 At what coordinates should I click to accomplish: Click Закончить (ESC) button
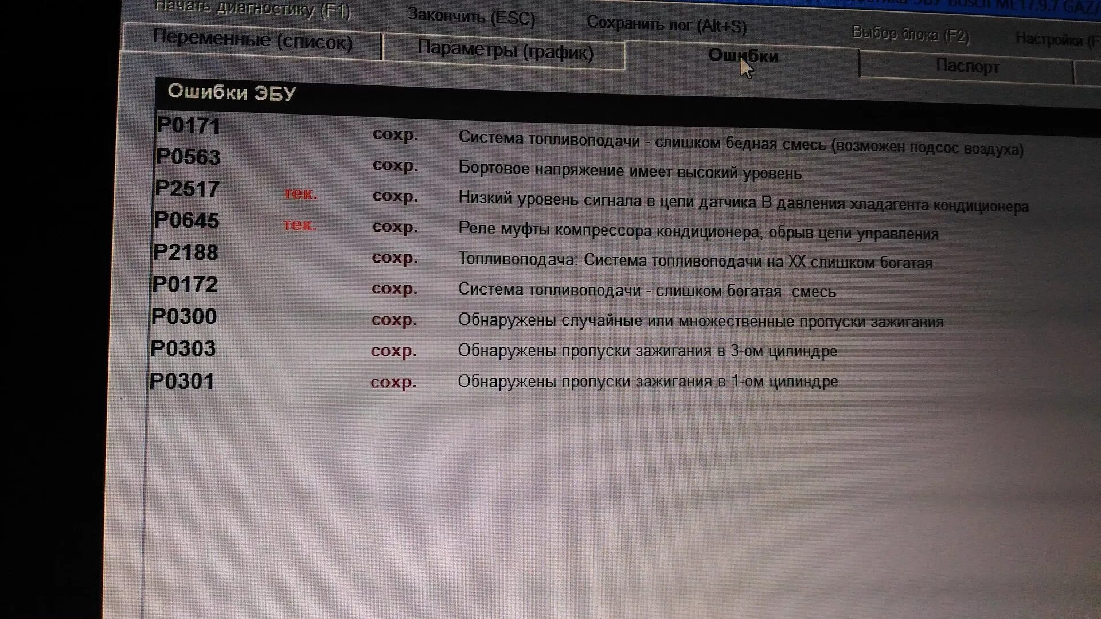click(471, 16)
